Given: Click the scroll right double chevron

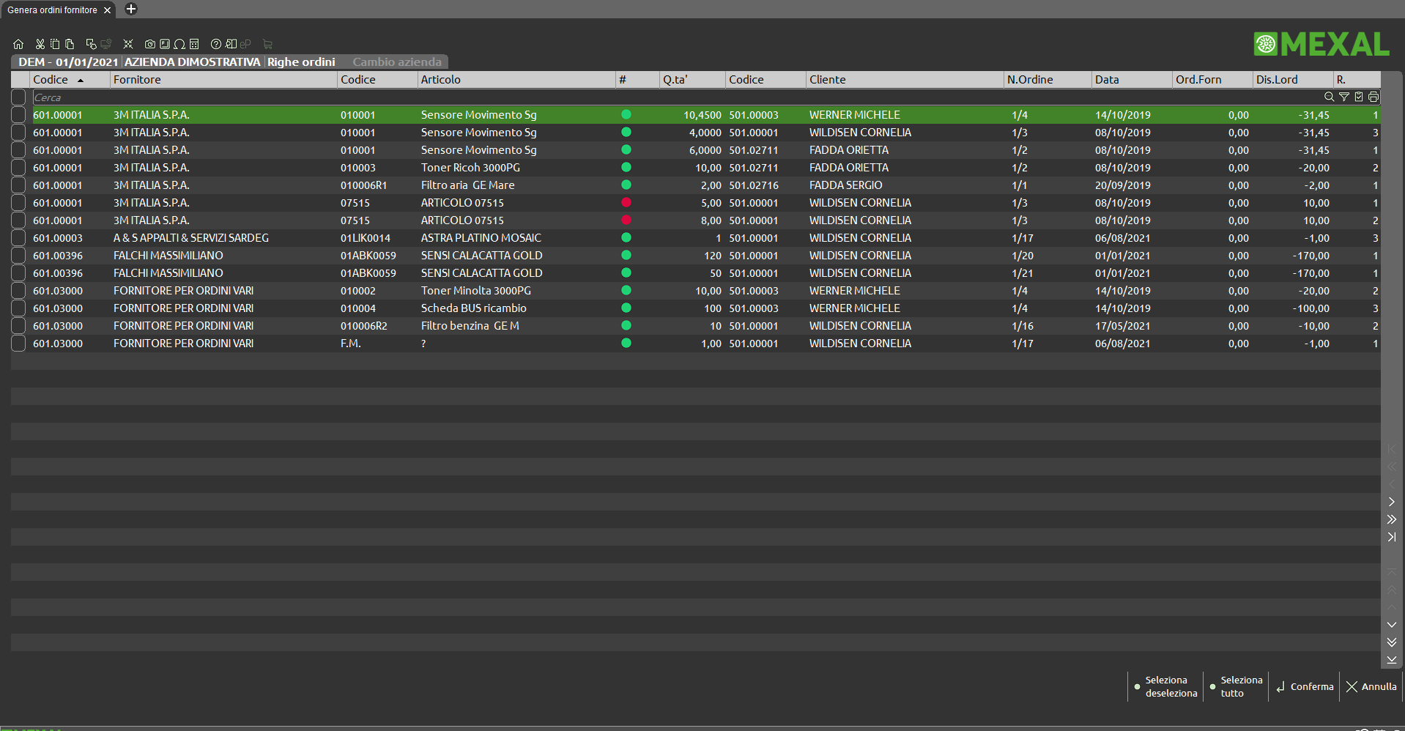Looking at the screenshot, I should point(1392,519).
